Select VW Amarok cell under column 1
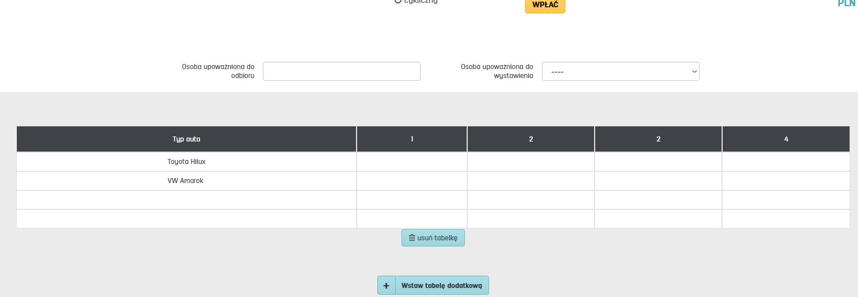 point(412,181)
